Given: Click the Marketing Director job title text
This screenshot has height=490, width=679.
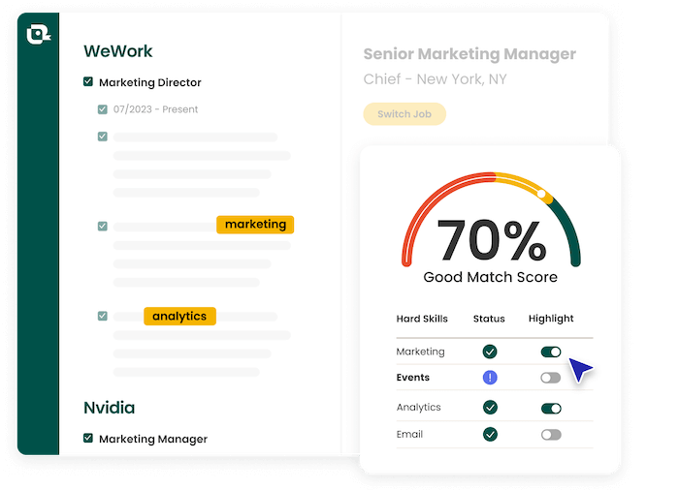Looking at the screenshot, I should pyautogui.click(x=149, y=82).
